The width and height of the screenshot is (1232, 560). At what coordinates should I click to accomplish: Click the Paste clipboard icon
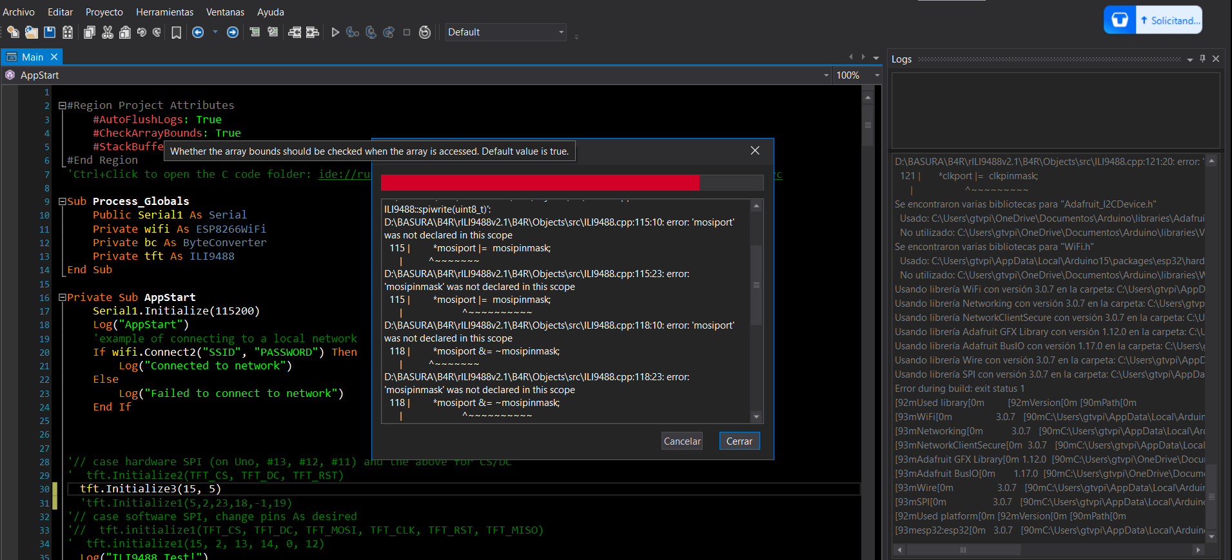coord(125,32)
